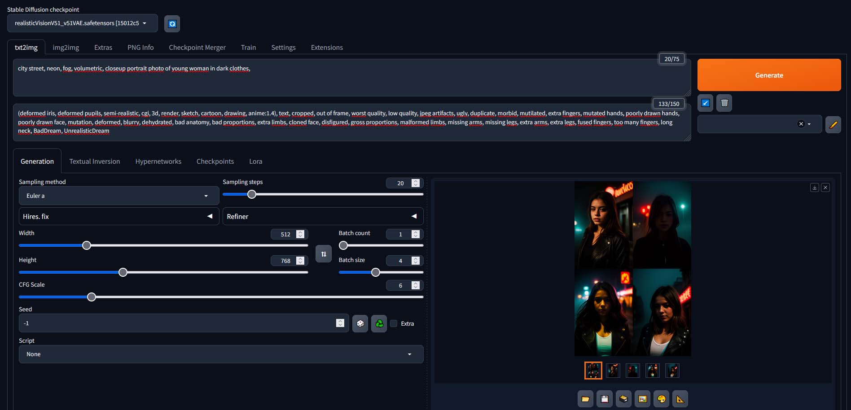Click in the Seed input field

tap(184, 323)
